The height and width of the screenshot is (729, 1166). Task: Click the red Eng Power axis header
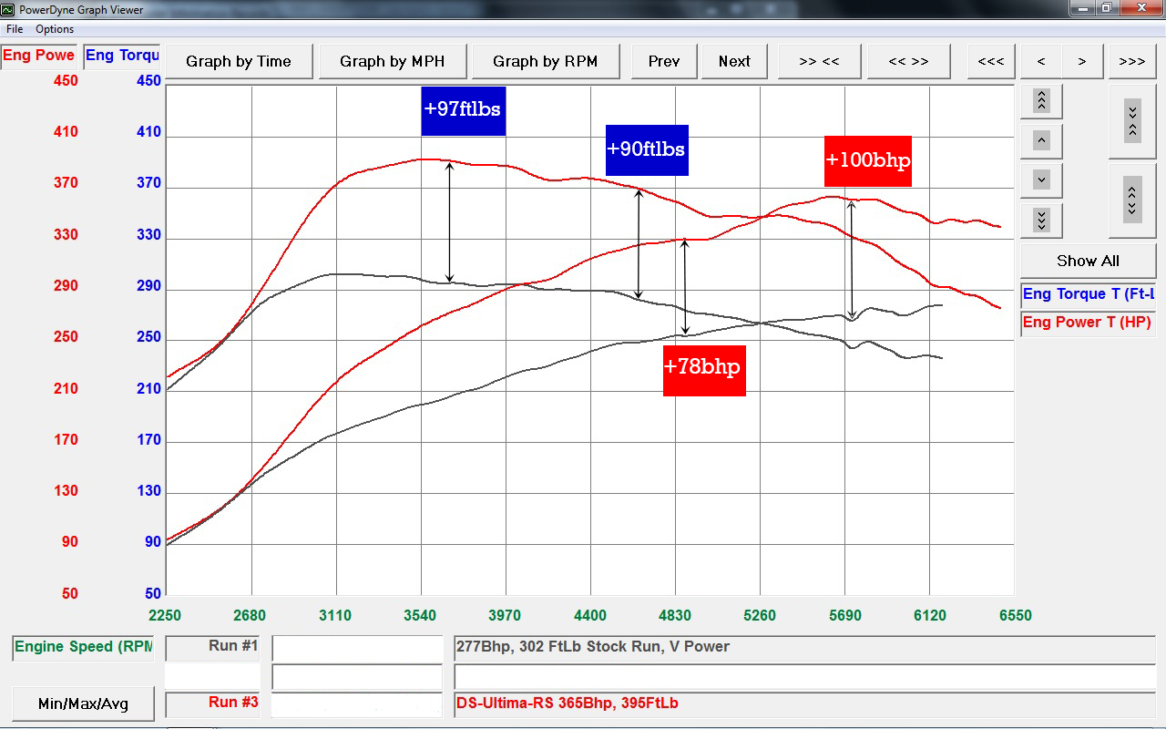coord(39,56)
